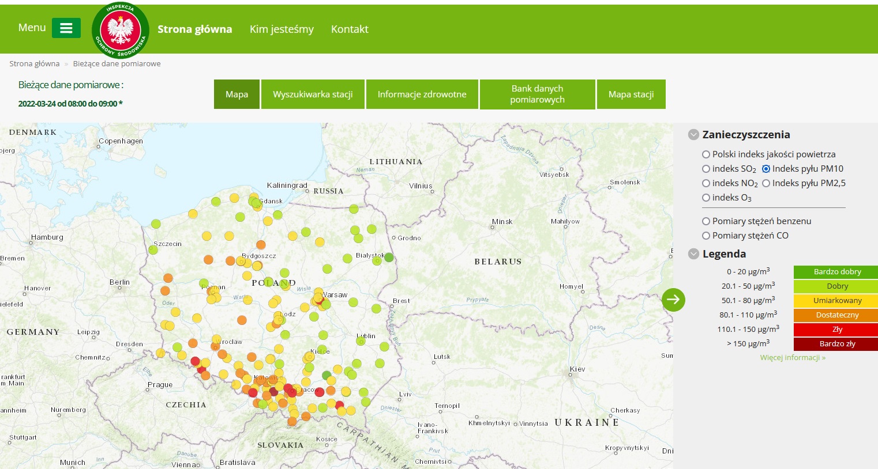
Task: Click the yellow station marker at Wroclaw
Action: pos(216,339)
